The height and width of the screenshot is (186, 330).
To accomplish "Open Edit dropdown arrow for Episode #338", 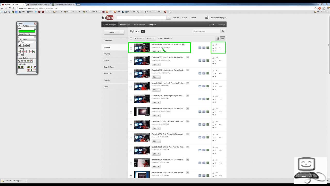I will (159, 51).
